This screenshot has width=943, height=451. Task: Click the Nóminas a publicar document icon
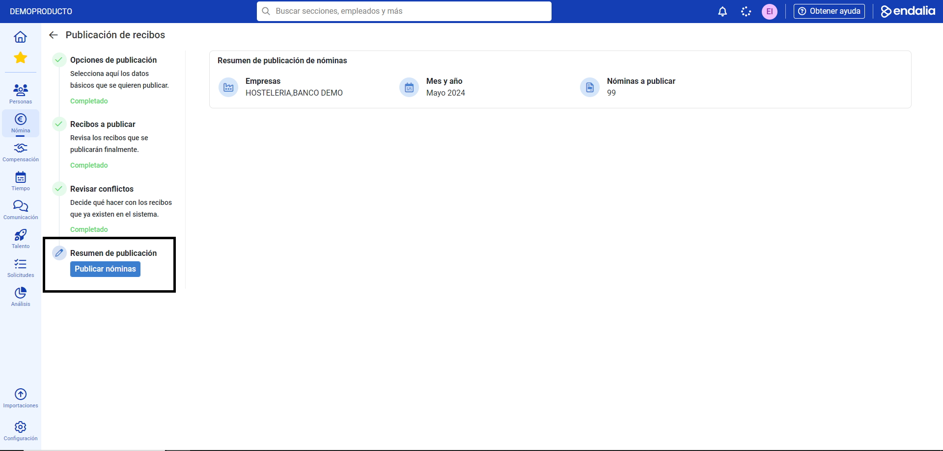[x=590, y=87]
